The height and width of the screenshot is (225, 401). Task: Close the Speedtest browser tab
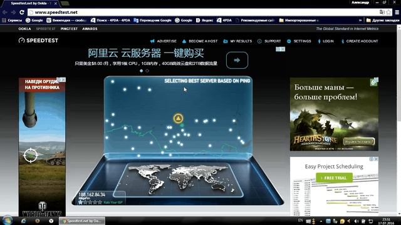tap(56, 3)
